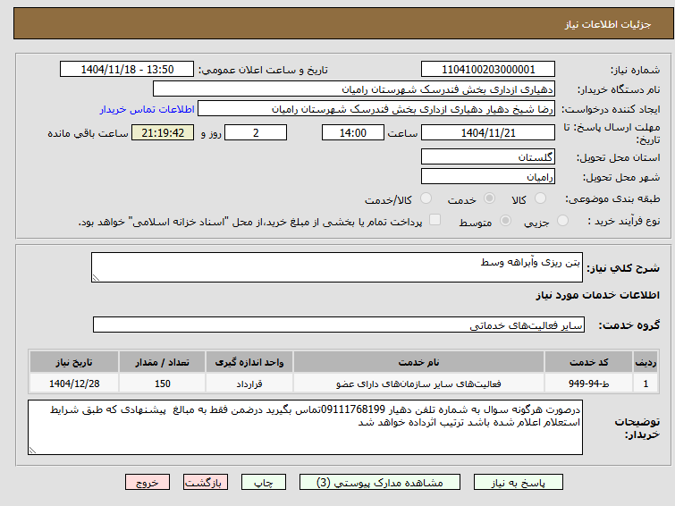Select the کالا/خدمت radio button

[x=426, y=198]
